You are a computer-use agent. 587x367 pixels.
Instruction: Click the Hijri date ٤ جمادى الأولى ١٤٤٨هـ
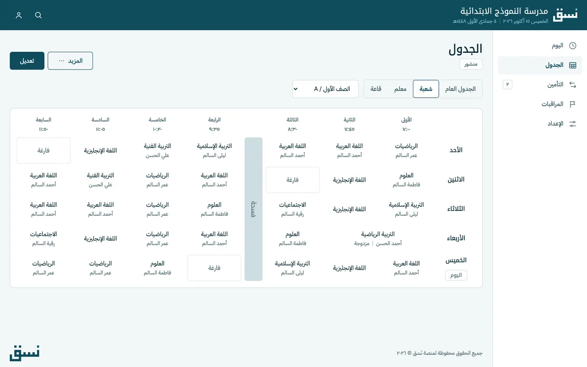474,22
